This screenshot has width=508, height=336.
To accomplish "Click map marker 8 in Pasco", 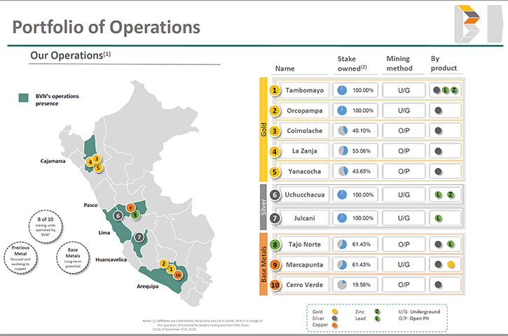I will (135, 214).
